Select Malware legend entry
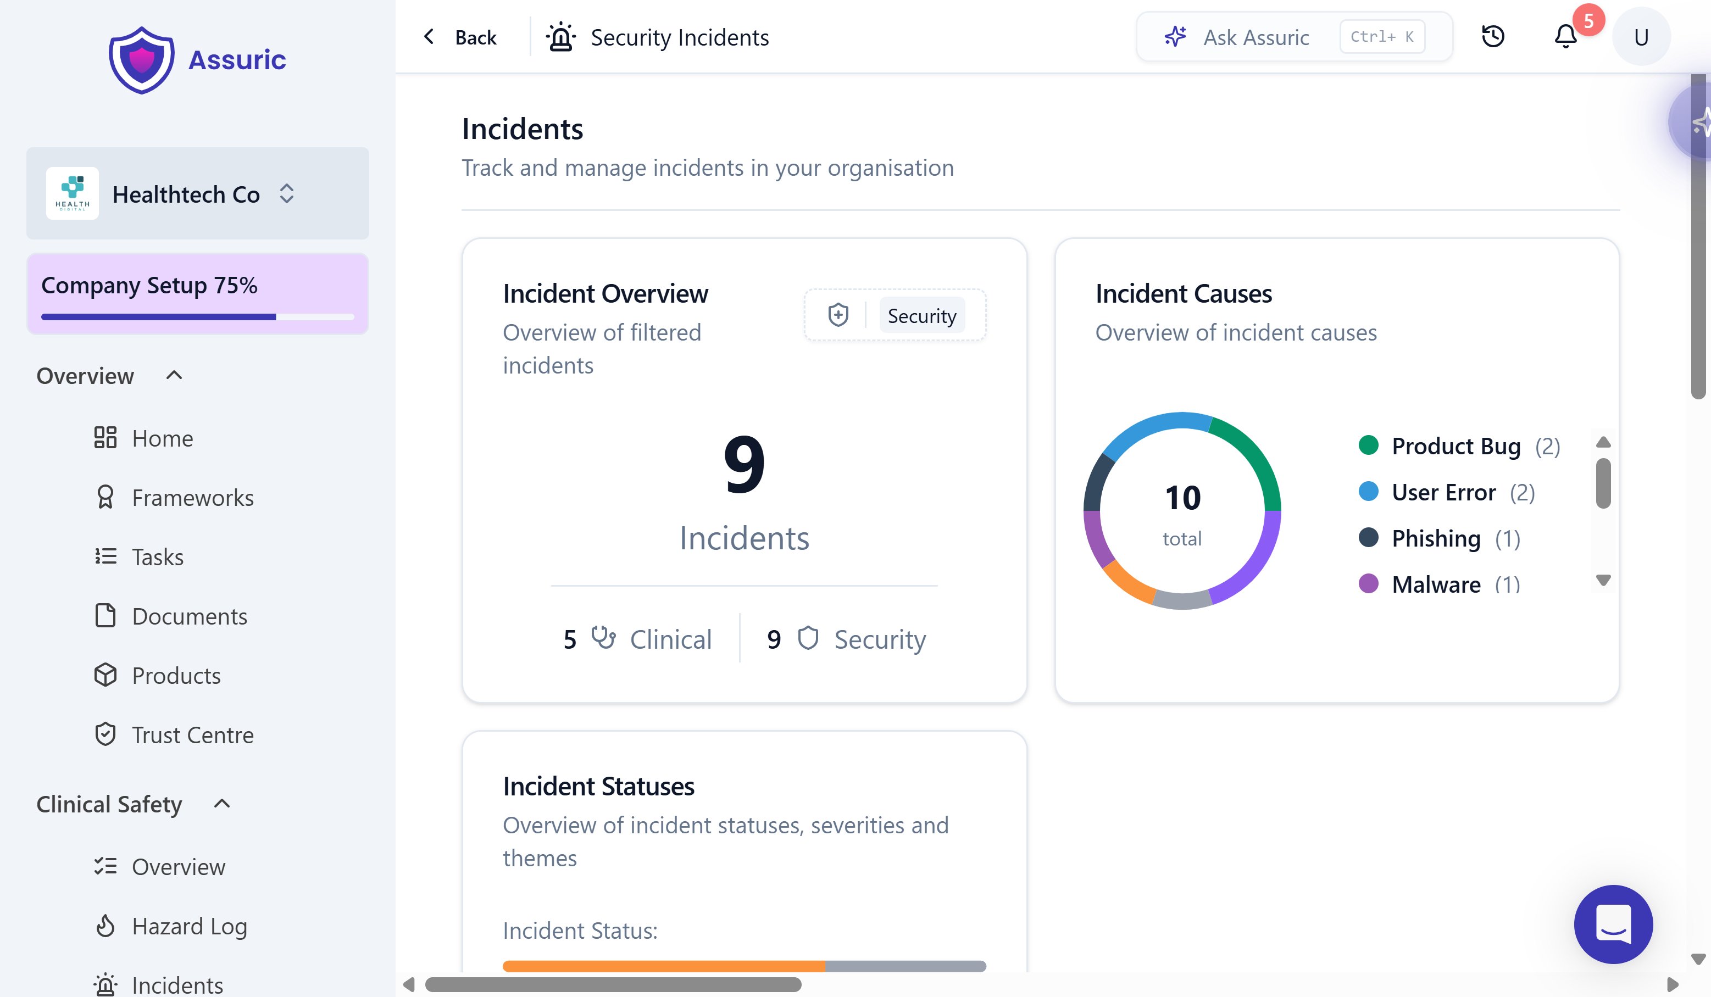Viewport: 1711px width, 997px height. pos(1438,584)
